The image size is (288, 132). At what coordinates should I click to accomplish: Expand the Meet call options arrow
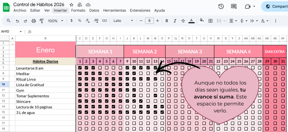click(254, 6)
